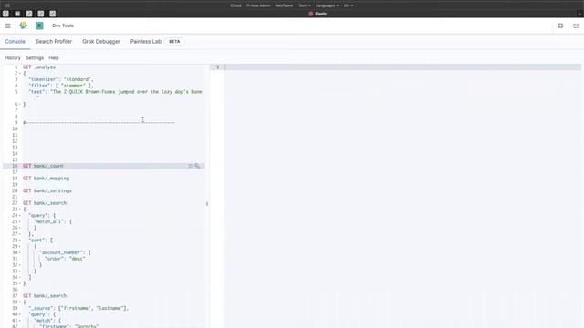This screenshot has height=328, width=584.
Task: Collapse the request body at line 23
Action: [20, 210]
